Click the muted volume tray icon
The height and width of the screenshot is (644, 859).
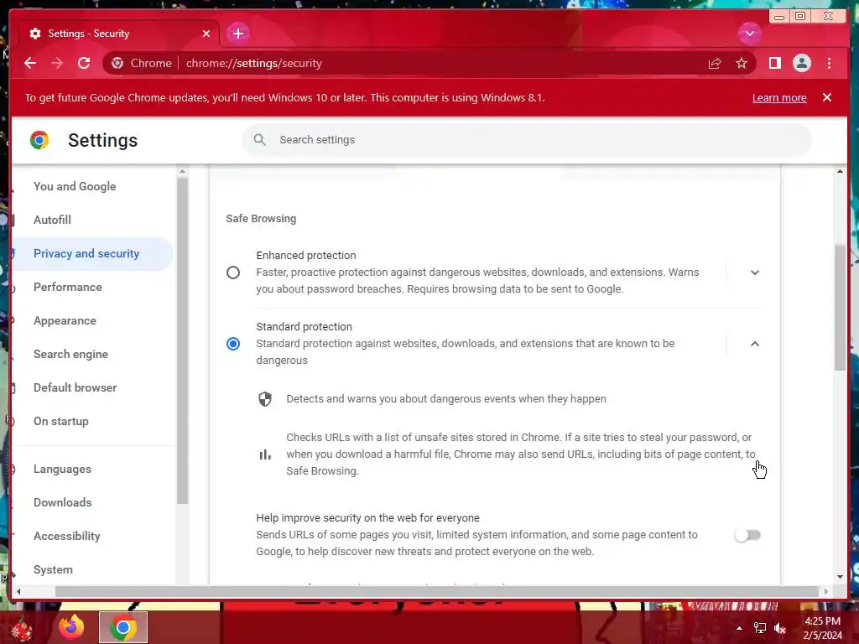point(779,629)
